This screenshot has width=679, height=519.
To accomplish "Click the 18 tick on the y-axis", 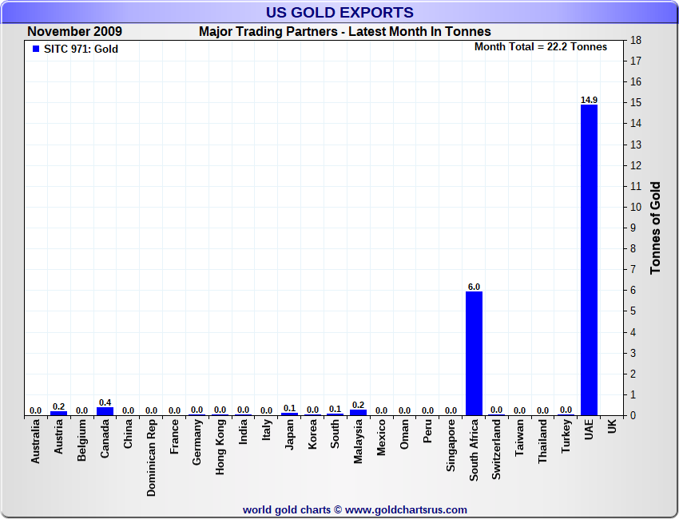I will (636, 40).
